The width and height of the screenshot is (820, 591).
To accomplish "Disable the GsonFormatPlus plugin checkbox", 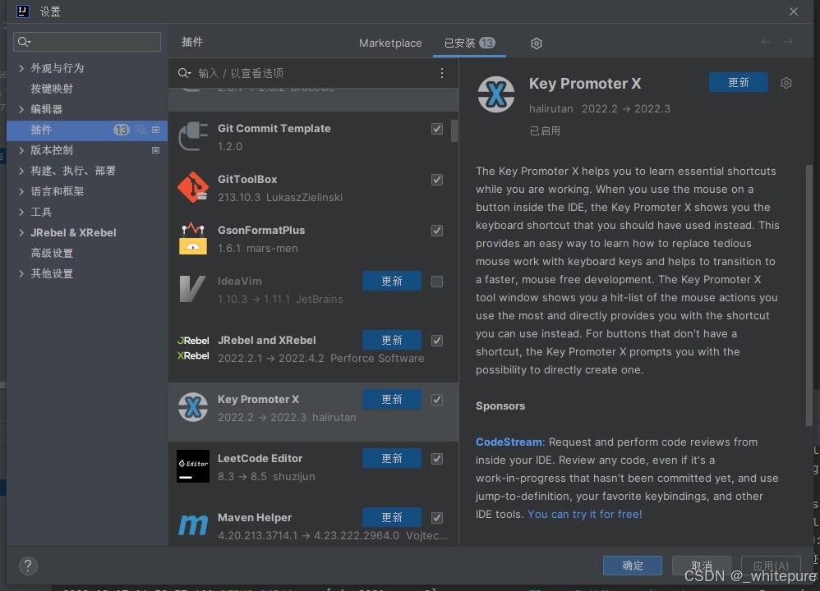I will click(x=437, y=231).
